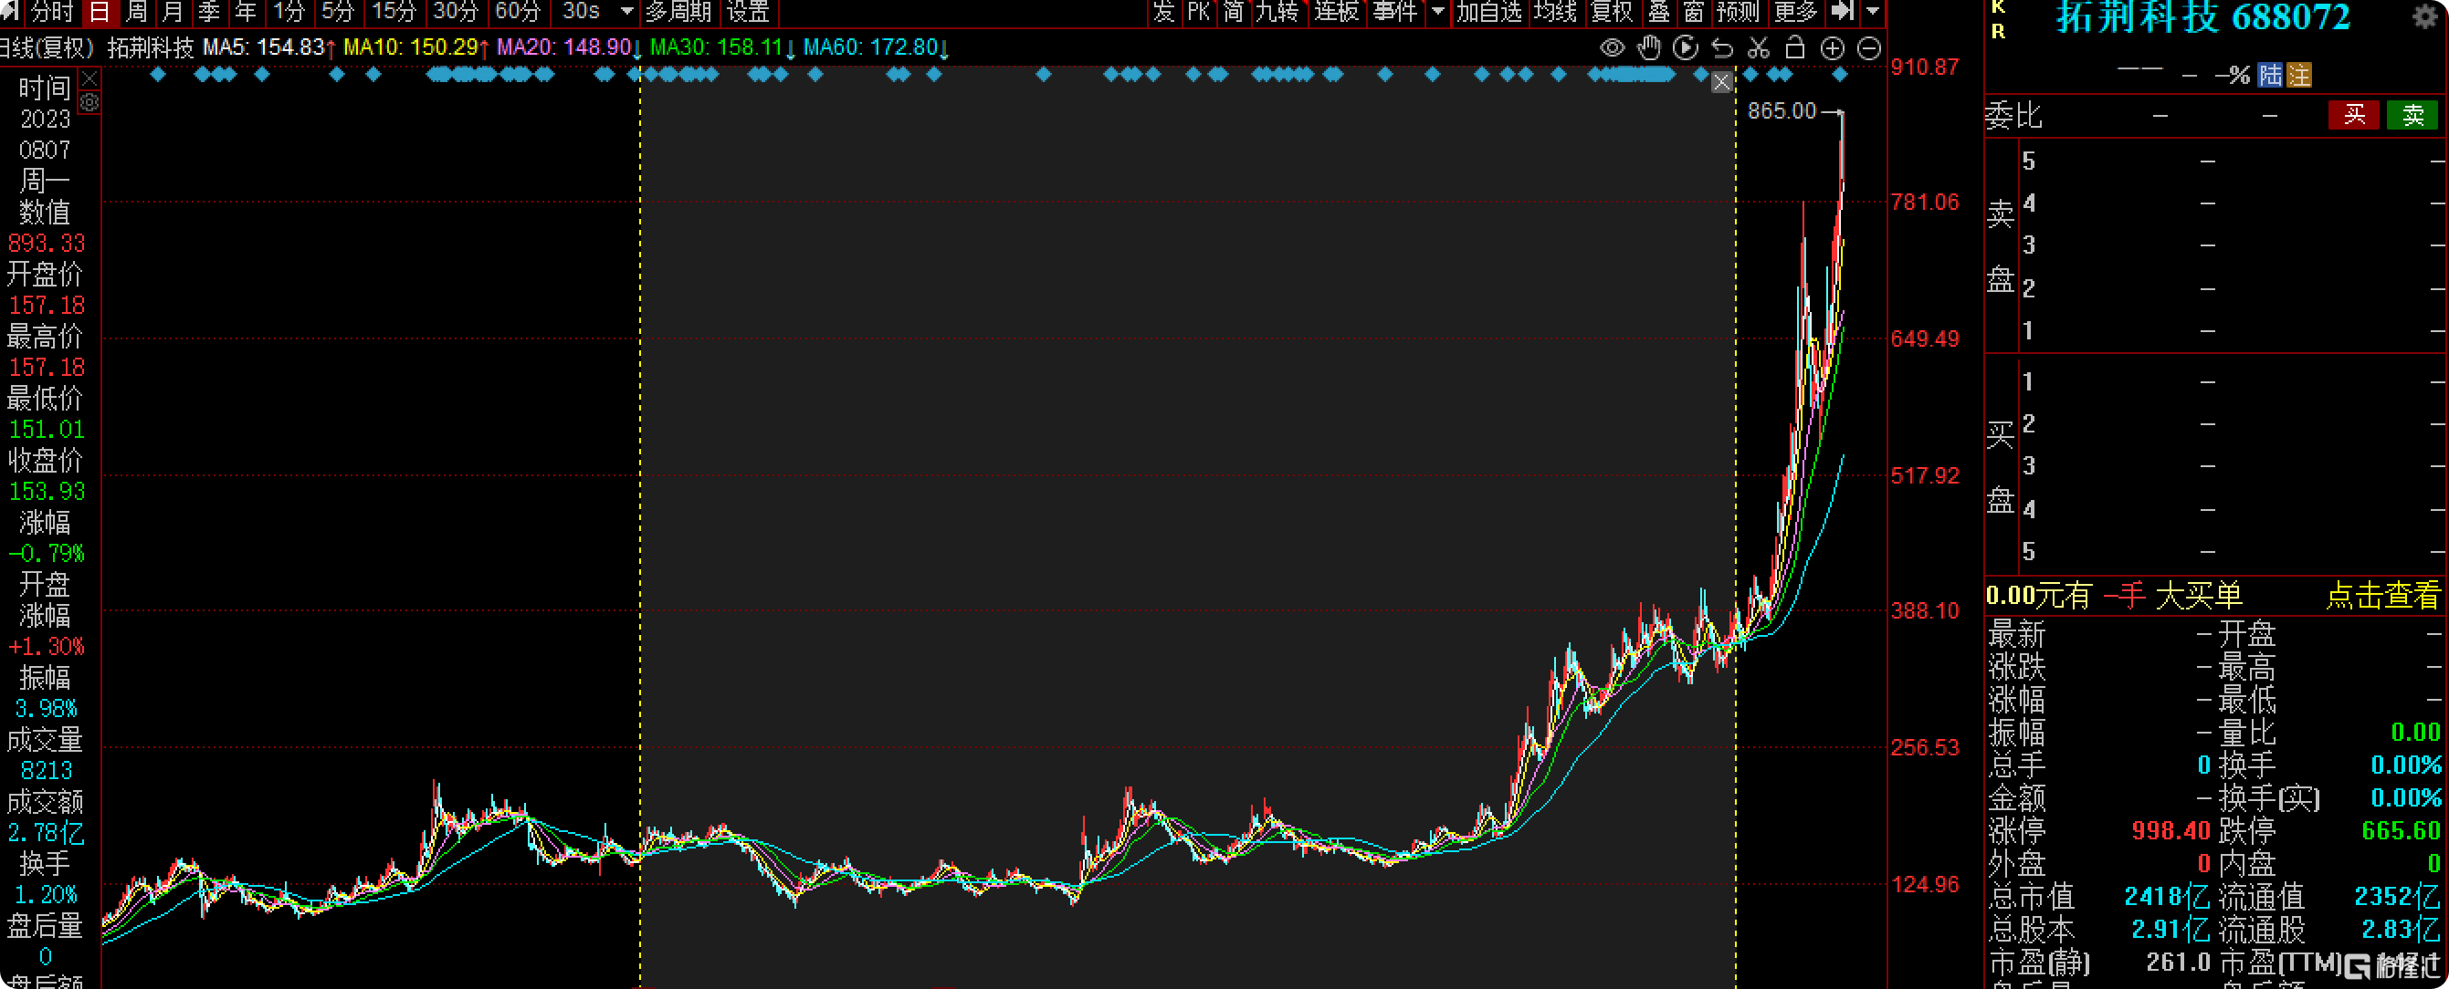Open the settings gear near the stock title

pos(2425,16)
